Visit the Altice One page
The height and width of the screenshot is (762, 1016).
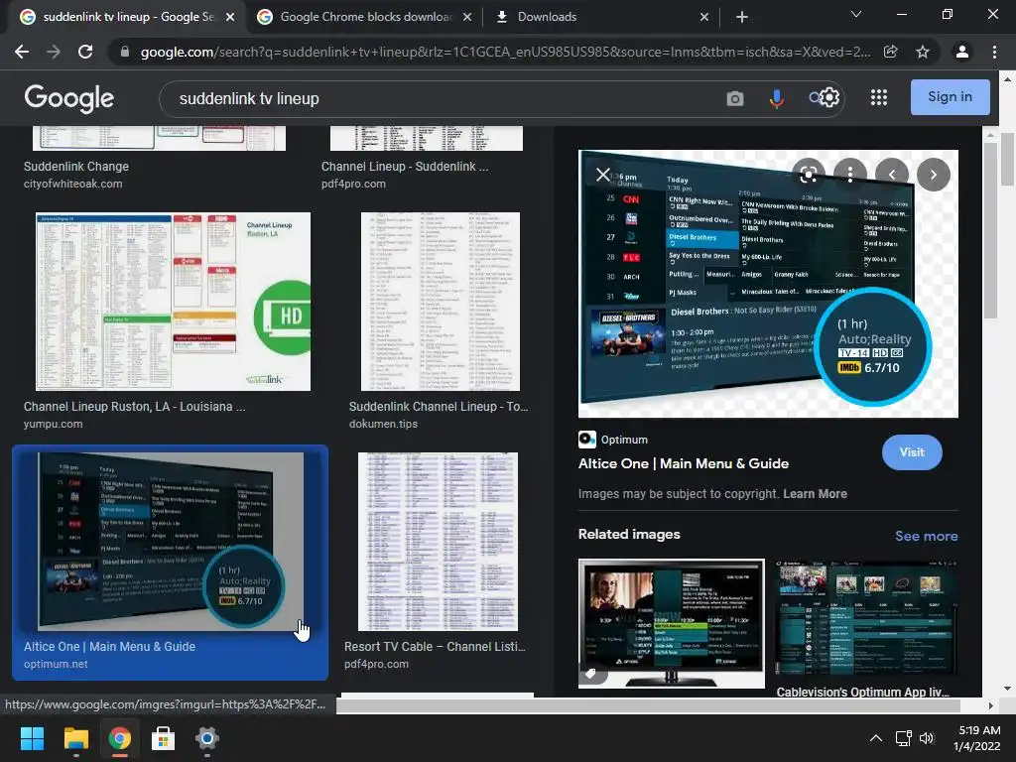coord(912,452)
